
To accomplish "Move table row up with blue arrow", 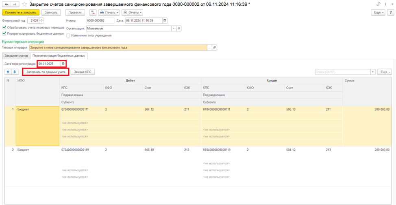I will click(8, 72).
